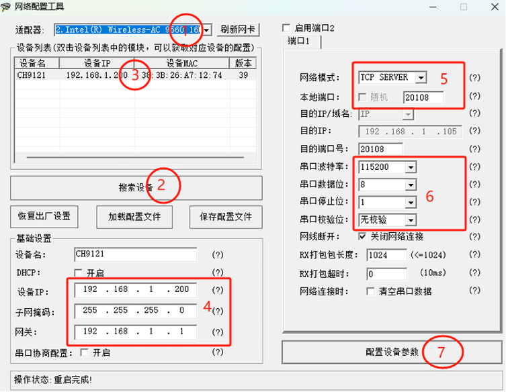The height and width of the screenshot is (392, 506).
Task: Click the help (?) beside 串口波特率
Action: pyautogui.click(x=475, y=166)
